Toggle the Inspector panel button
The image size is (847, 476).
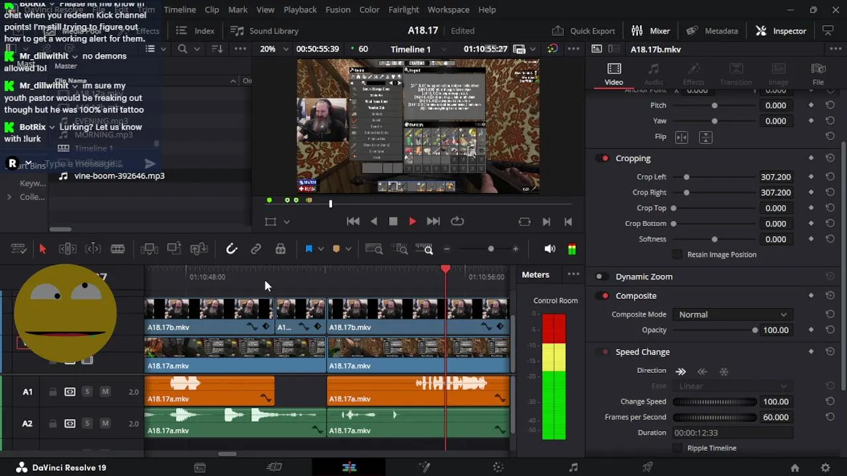[781, 31]
